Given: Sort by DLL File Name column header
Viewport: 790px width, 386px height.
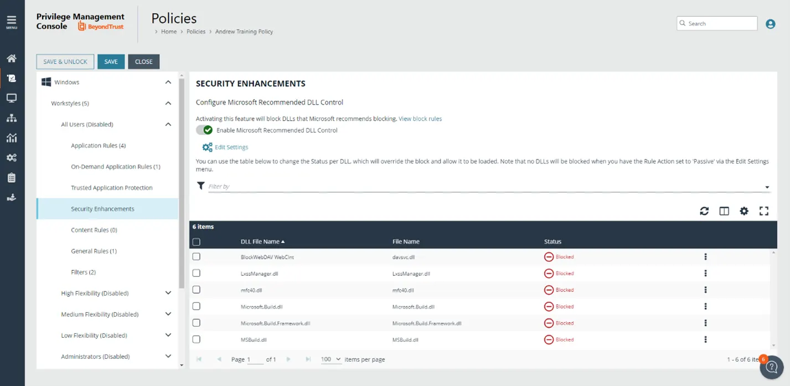Looking at the screenshot, I should (263, 241).
